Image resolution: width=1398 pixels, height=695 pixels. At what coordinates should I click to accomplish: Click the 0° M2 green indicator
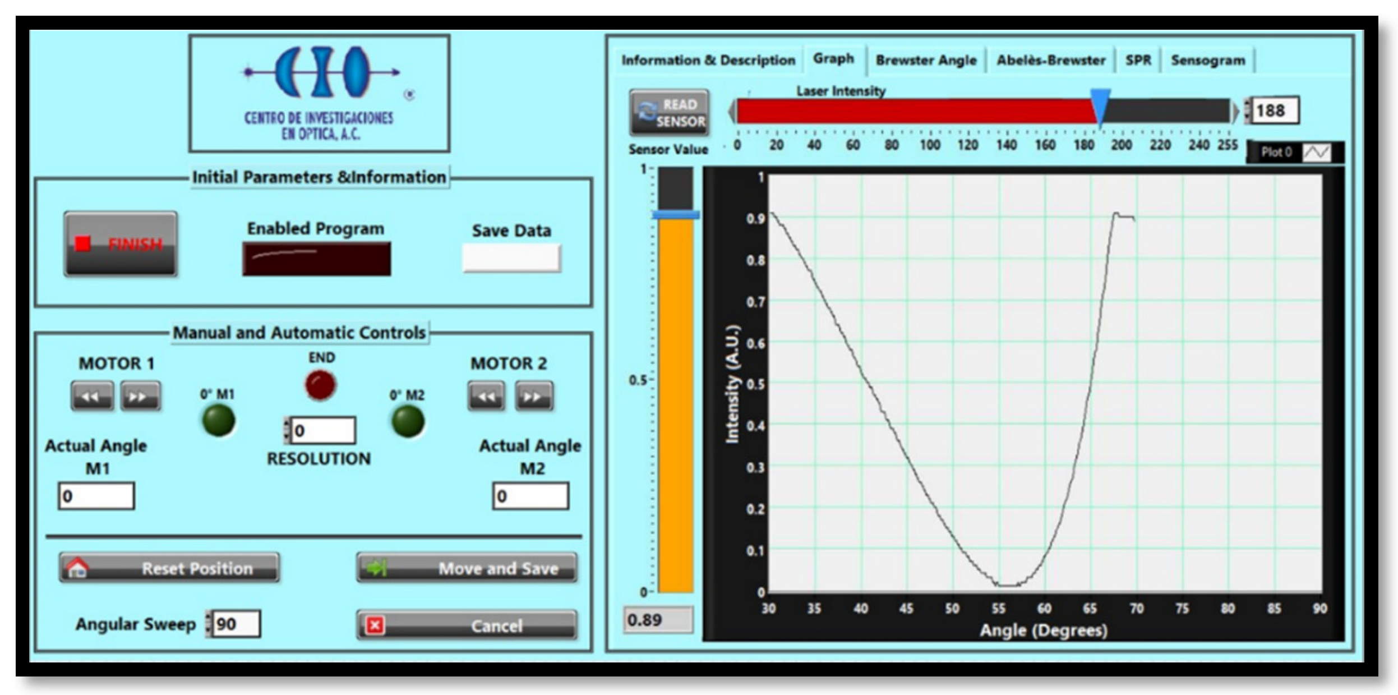408,422
